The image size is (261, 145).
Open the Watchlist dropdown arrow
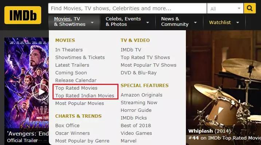tap(238, 23)
